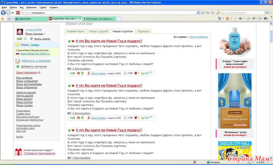This screenshot has width=273, height=165.
Task: Switch to the ОДНОПОИСК tab
Action: (x=31, y=19)
